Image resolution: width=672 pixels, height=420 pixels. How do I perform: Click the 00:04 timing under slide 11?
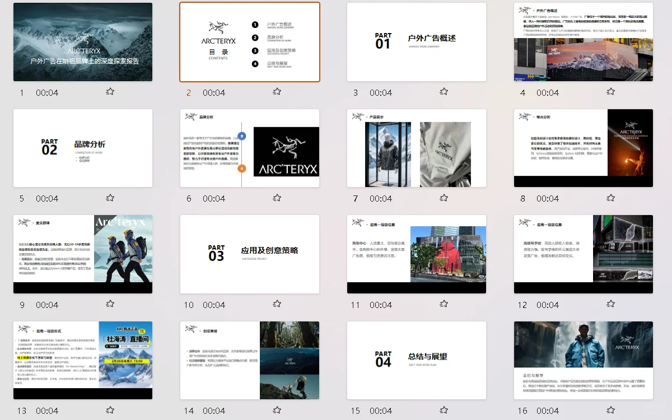point(381,305)
